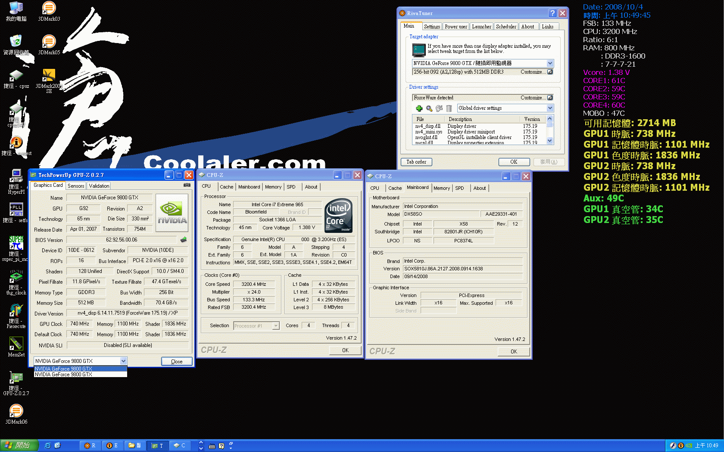Click the BIOS save chip icon in GPU-Z
The image size is (724, 452).
[184, 240]
